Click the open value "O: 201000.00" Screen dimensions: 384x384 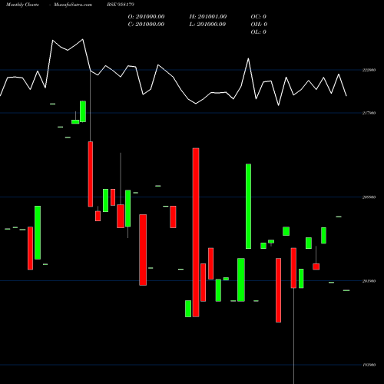[x=146, y=17]
